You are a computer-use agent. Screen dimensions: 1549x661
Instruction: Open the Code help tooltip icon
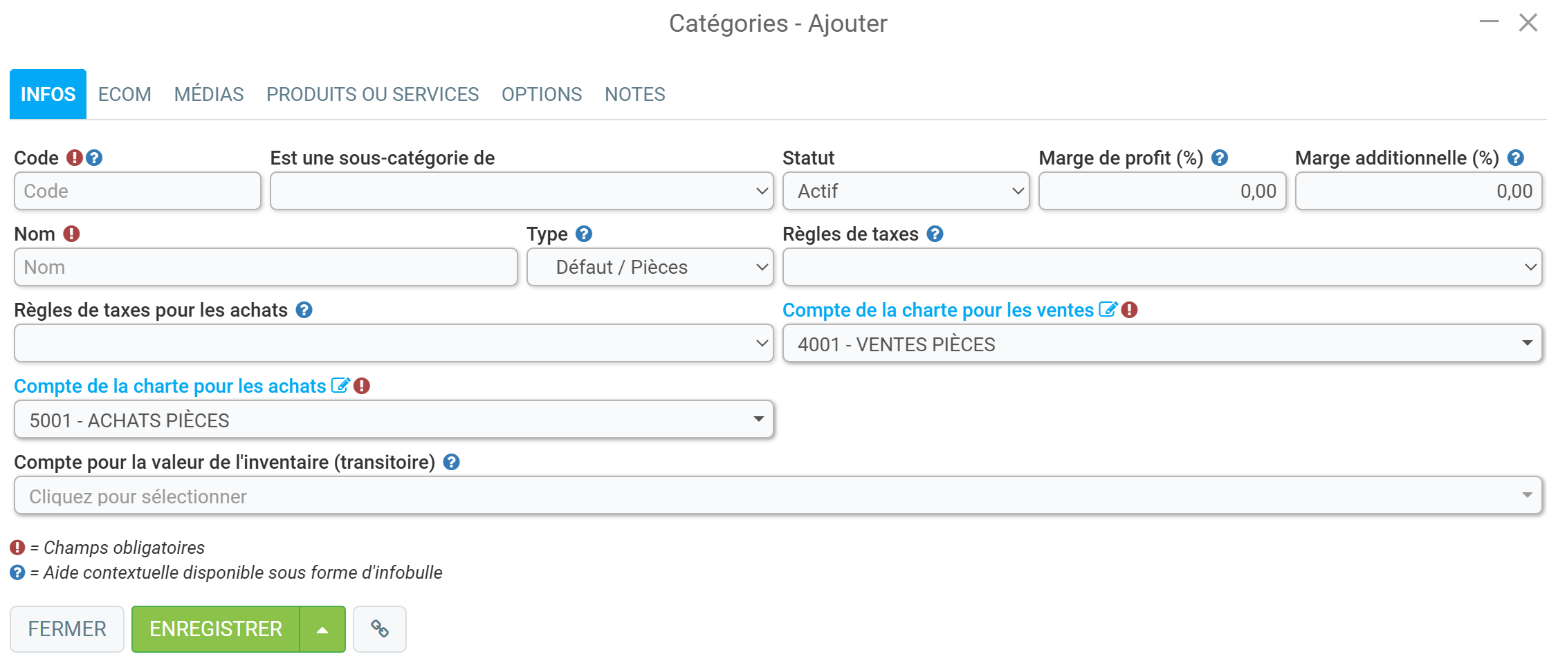(94, 158)
